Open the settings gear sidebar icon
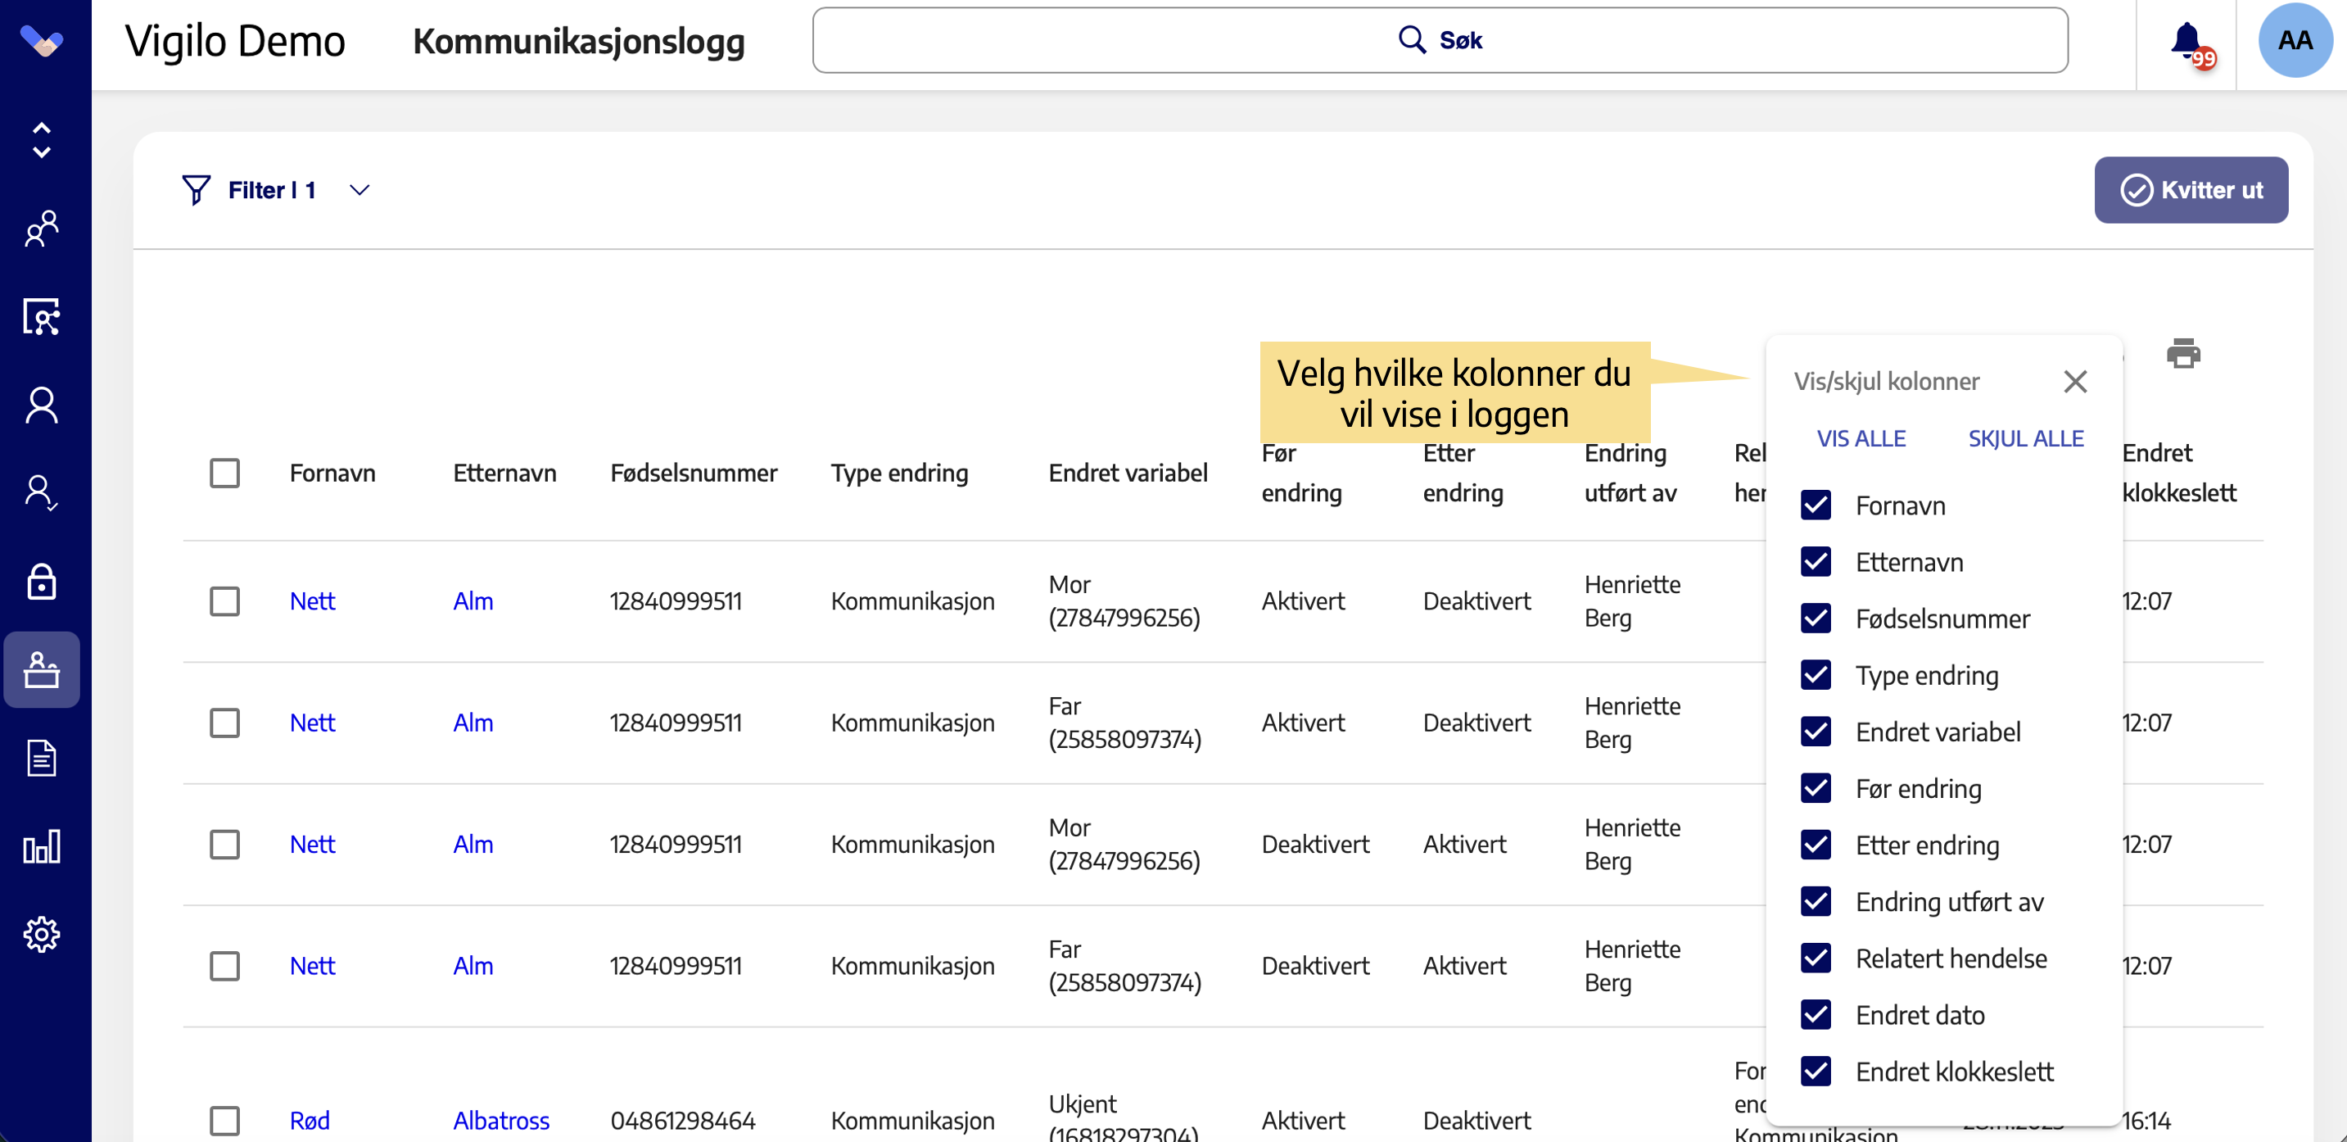The width and height of the screenshot is (2347, 1142). pyautogui.click(x=42, y=934)
